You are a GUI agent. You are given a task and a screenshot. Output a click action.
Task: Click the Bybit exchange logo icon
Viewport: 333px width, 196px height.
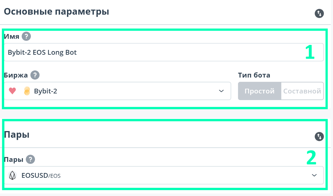coord(27,91)
